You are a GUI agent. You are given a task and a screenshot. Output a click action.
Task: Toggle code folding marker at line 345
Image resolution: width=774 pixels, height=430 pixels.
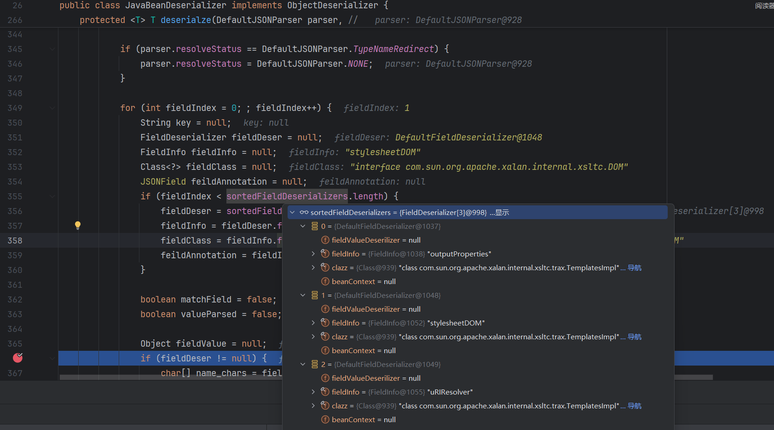[x=52, y=49]
